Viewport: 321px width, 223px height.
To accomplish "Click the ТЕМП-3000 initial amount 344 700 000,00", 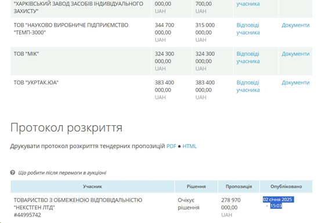I will (x=164, y=29).
